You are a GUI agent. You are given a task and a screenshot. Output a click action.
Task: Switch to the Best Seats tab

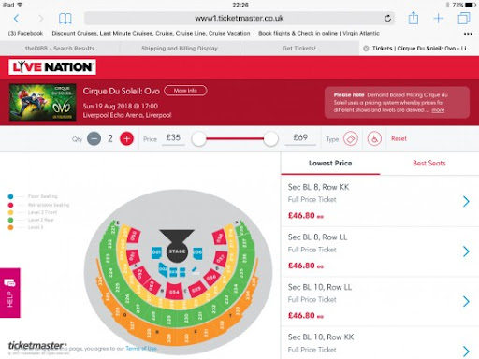[x=429, y=163]
